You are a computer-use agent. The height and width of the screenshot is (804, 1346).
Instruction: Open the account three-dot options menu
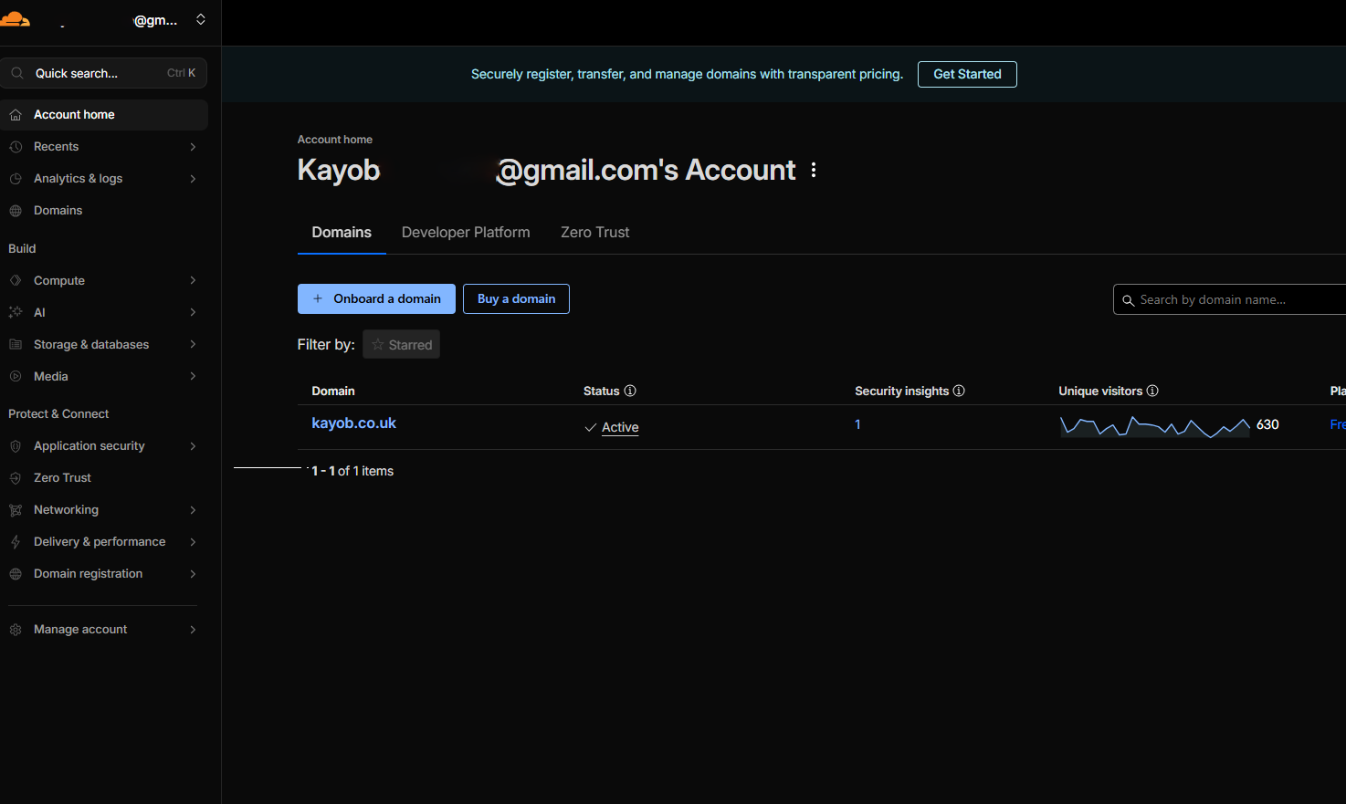[813, 170]
